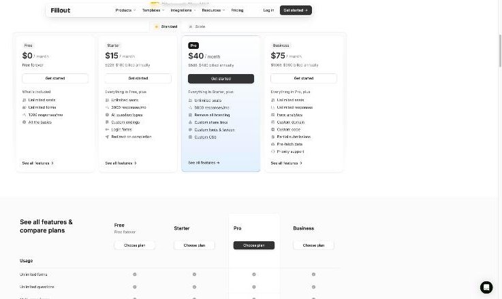Switch to Standard plans toggle

coord(166,27)
